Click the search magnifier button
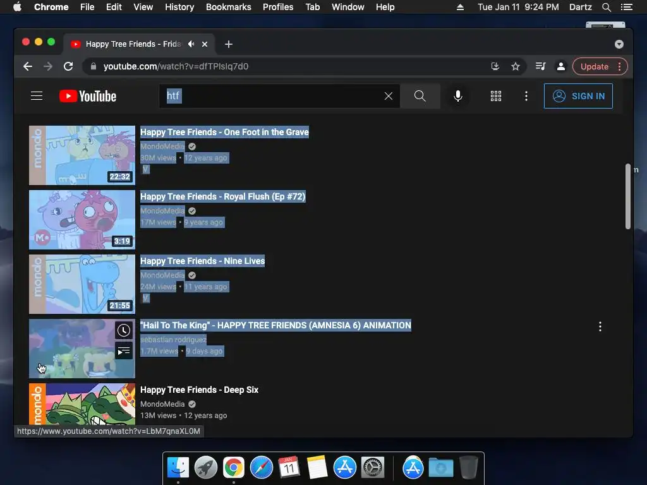The height and width of the screenshot is (485, 647). click(x=420, y=96)
